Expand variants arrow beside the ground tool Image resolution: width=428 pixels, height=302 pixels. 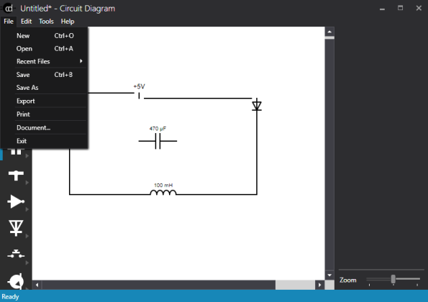coord(27,183)
